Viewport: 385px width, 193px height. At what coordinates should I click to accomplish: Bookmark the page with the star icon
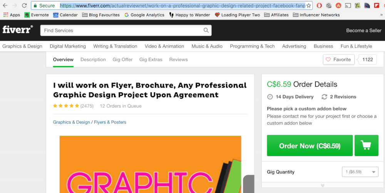(x=309, y=5)
